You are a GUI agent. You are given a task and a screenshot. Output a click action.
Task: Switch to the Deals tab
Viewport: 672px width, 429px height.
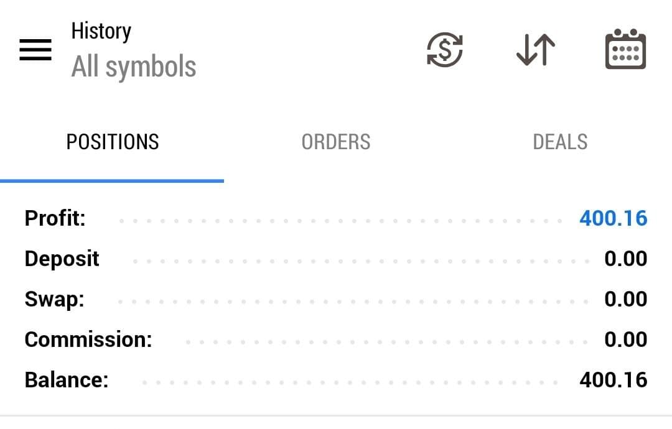pyautogui.click(x=560, y=142)
